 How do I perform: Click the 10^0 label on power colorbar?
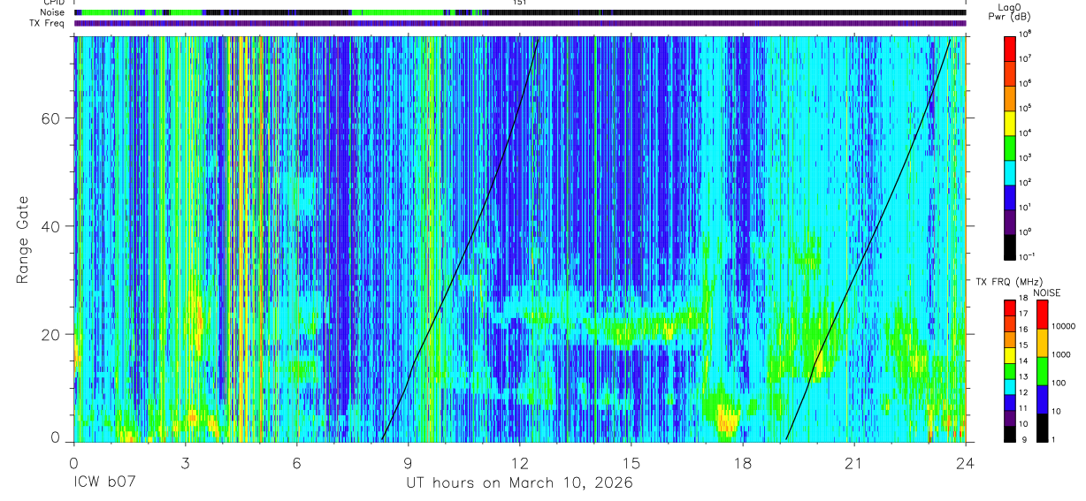click(x=1026, y=232)
